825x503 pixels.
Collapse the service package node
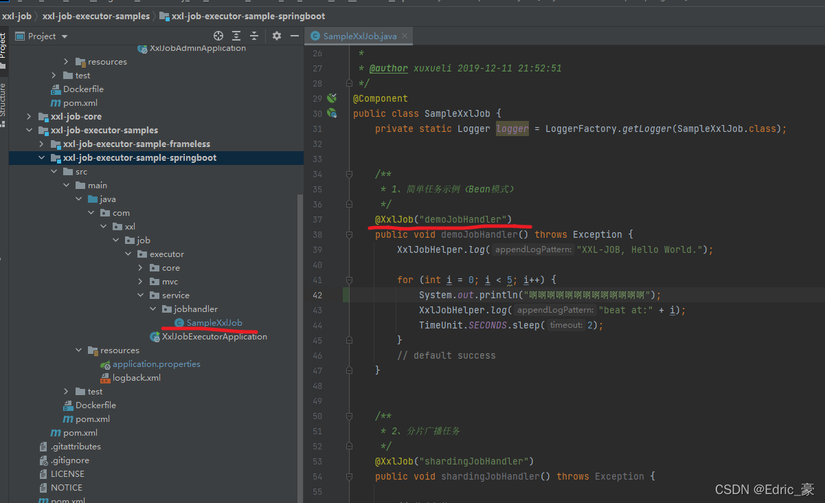click(x=140, y=295)
